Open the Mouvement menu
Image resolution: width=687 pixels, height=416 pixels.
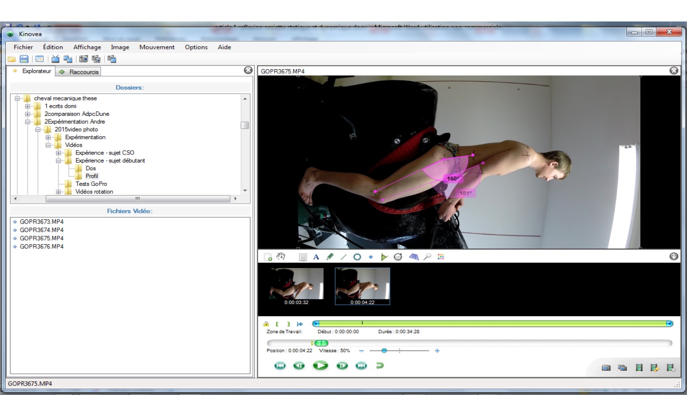pos(156,47)
